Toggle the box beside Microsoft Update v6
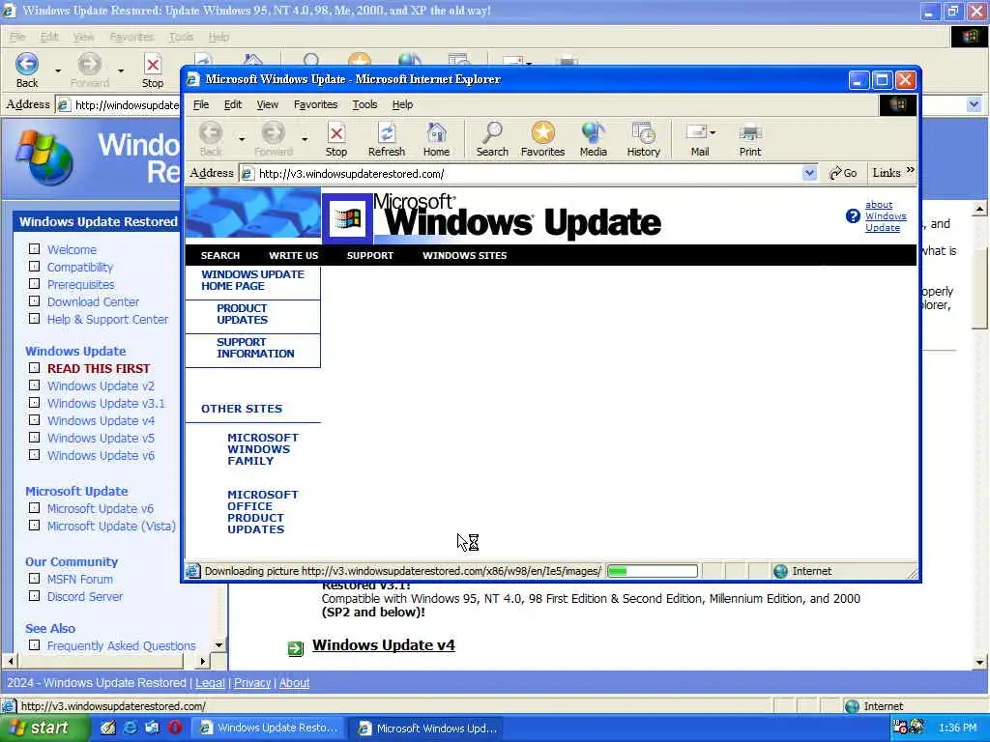This screenshot has width=990, height=742. click(x=34, y=508)
